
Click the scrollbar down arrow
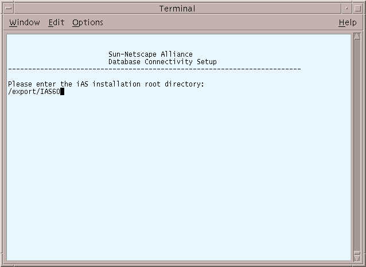357,257
